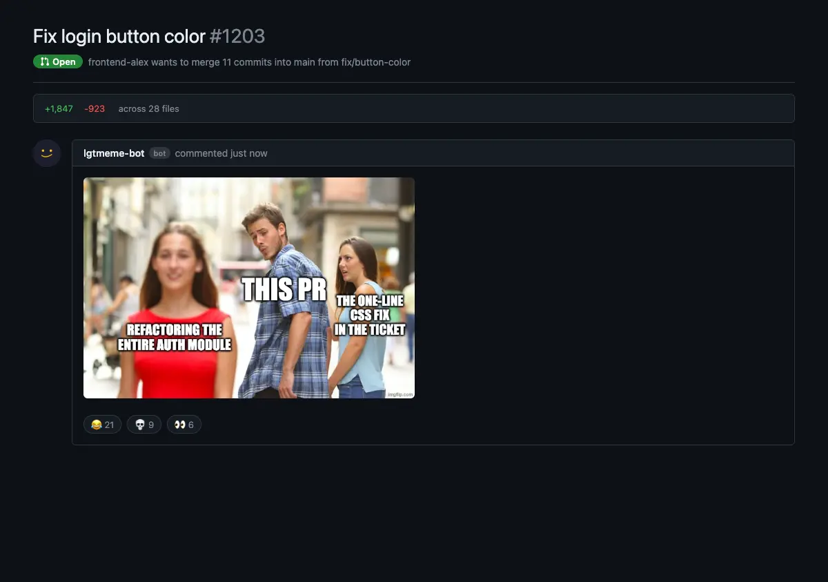Image resolution: width=828 pixels, height=582 pixels.
Task: Open the lgtmeme-bot author link
Action: tap(114, 153)
